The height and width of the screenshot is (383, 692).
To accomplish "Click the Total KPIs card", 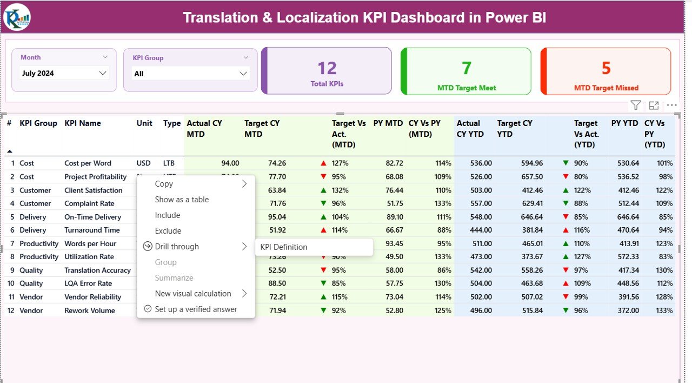I will point(327,71).
